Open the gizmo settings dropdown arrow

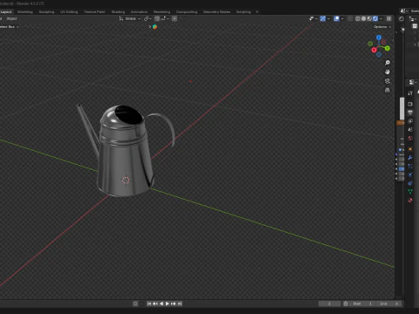tap(328, 18)
